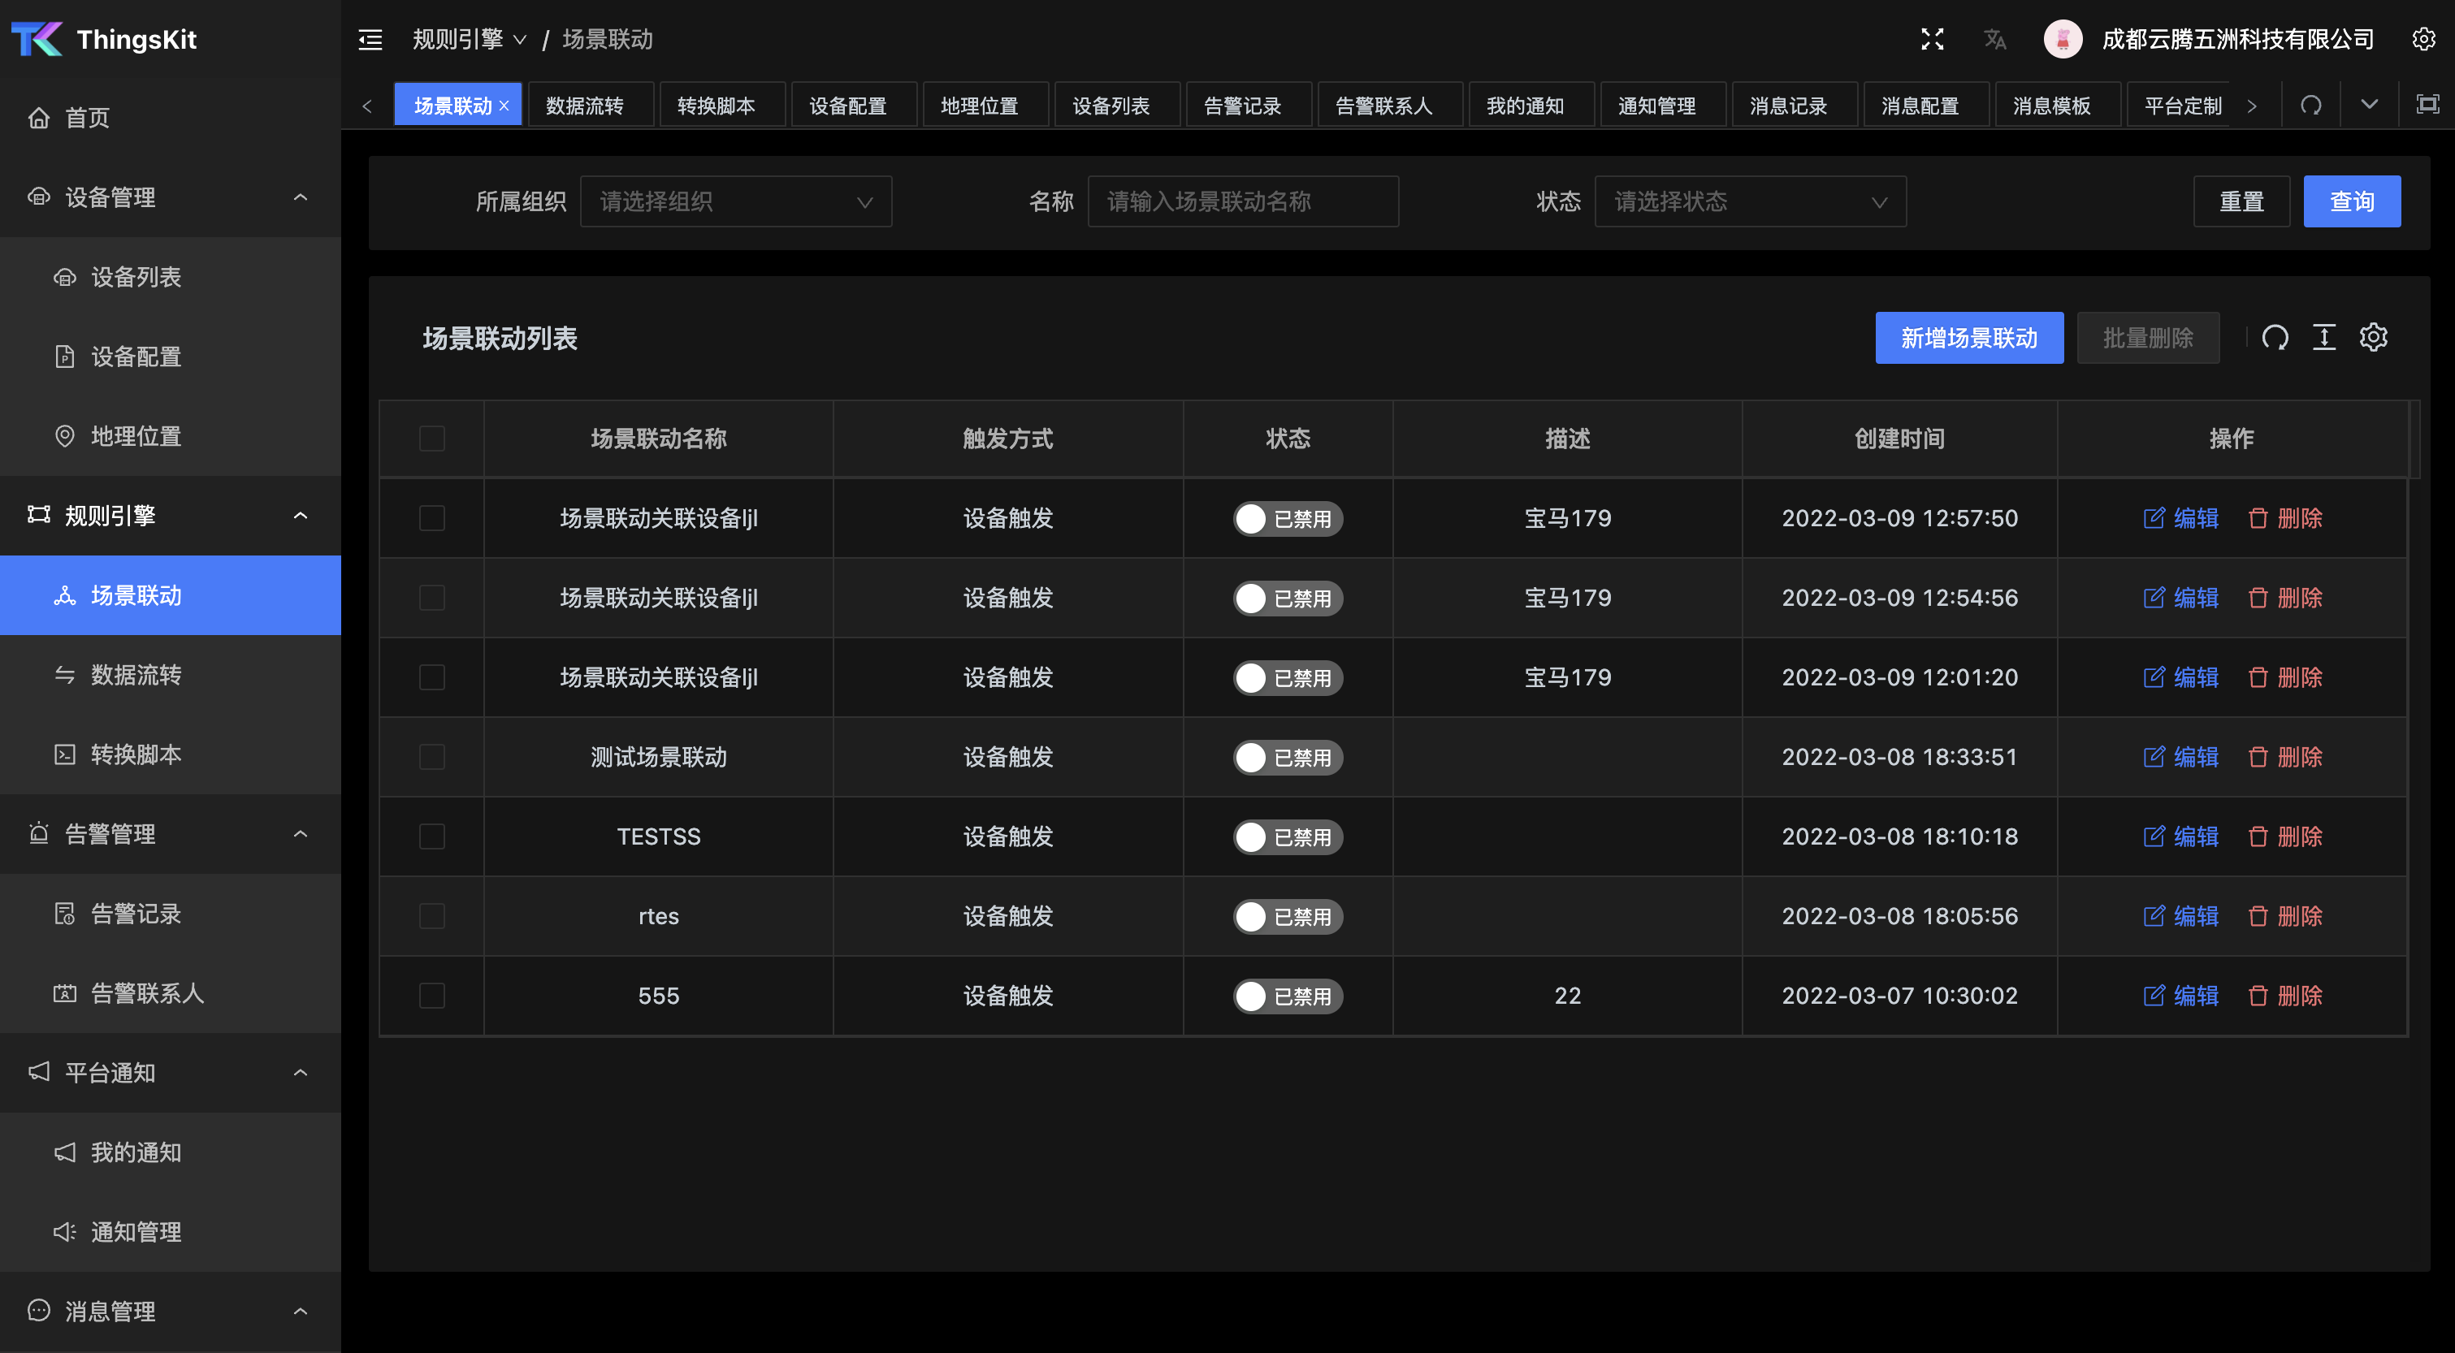Collapse the 规则引擎 sidebar group
Image resolution: width=2455 pixels, height=1353 pixels.
(x=171, y=516)
